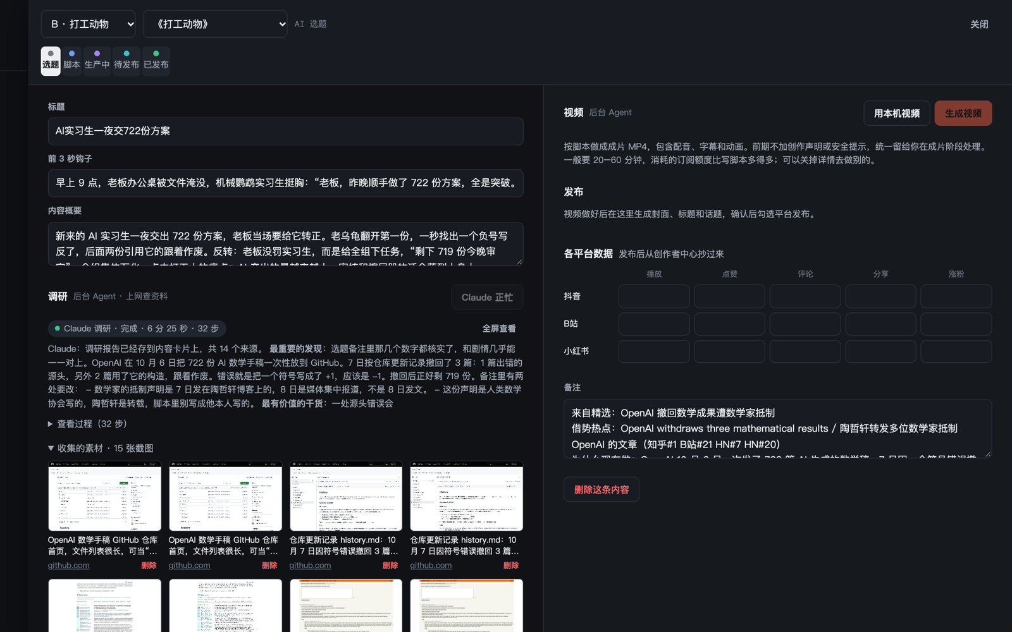Image resolution: width=1012 pixels, height=632 pixels.
Task: Open 全屏查看 full-screen view
Action: click(x=499, y=329)
